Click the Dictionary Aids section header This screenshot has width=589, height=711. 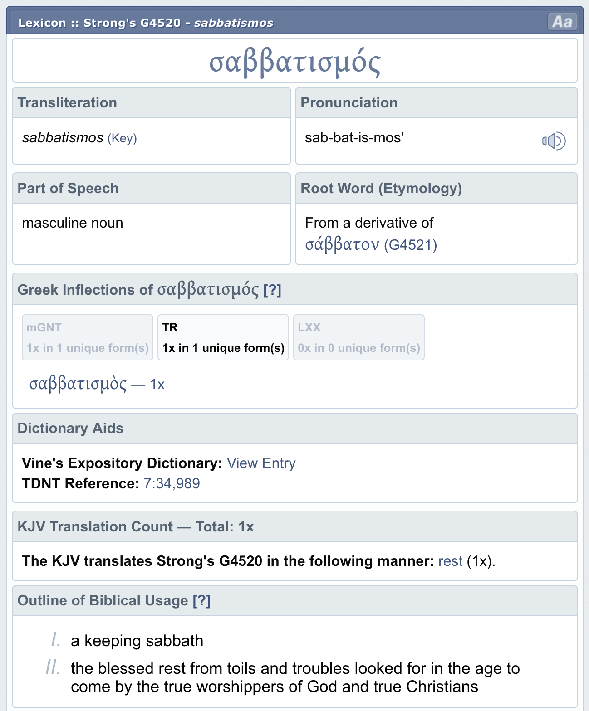(x=70, y=429)
